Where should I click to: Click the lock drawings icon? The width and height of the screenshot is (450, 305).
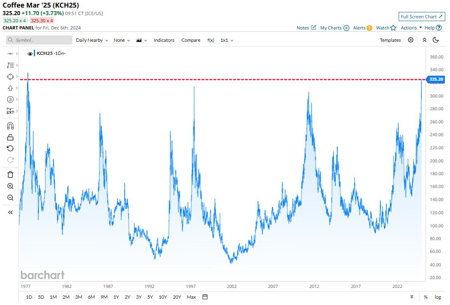pos(10,137)
